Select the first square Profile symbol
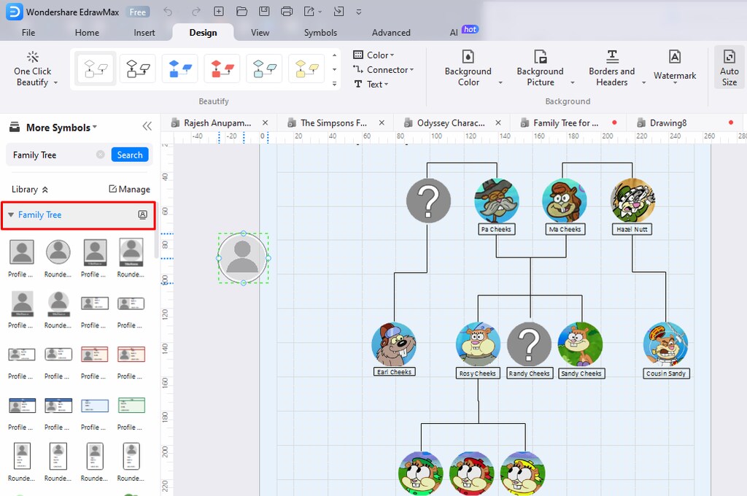Screen dimensions: 747x496 coord(21,252)
